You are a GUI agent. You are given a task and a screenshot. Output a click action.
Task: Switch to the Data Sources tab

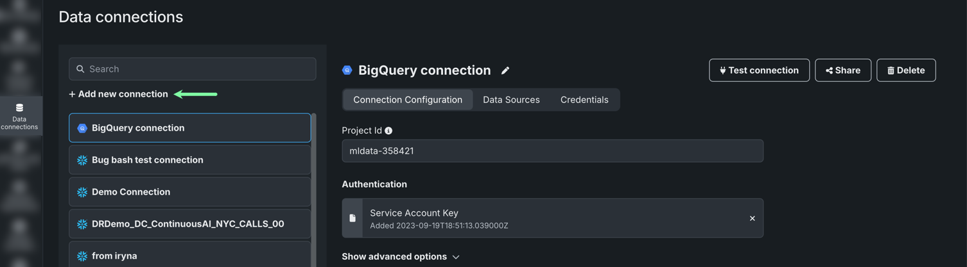coord(511,100)
